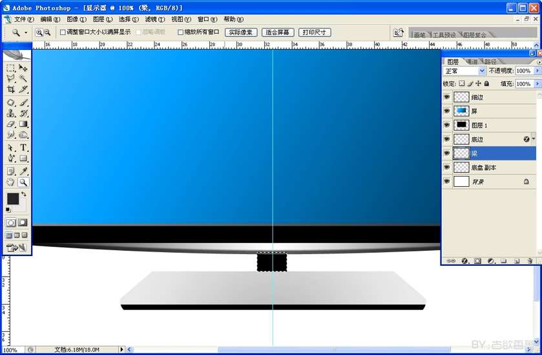Viewport: 542px width, 355px height.
Task: Open layers panel options menu arrow
Action: tap(539, 62)
